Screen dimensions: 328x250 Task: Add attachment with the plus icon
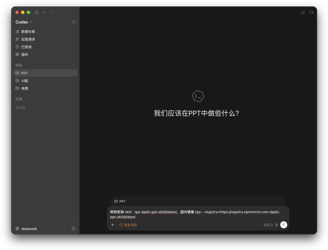(x=113, y=225)
